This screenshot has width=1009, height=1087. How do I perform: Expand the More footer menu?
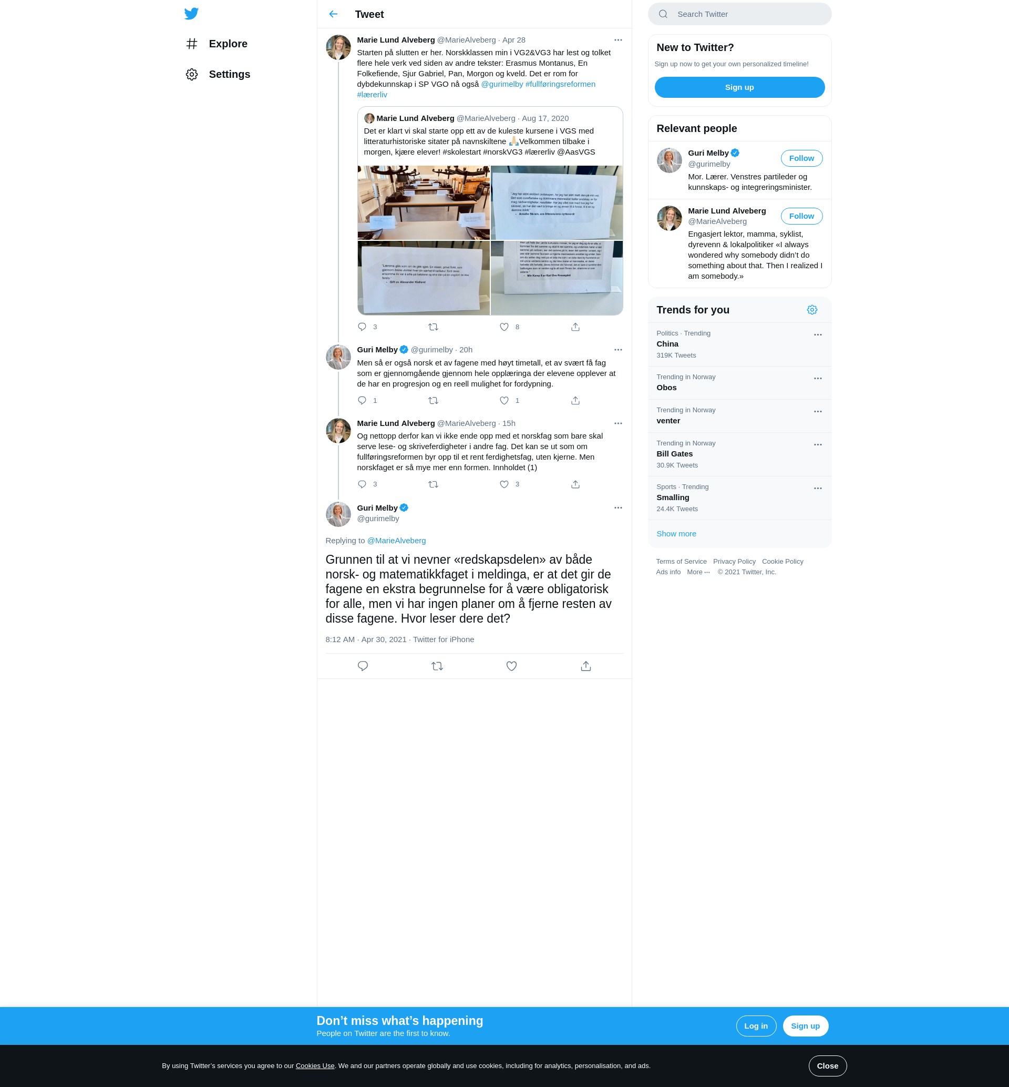[698, 572]
